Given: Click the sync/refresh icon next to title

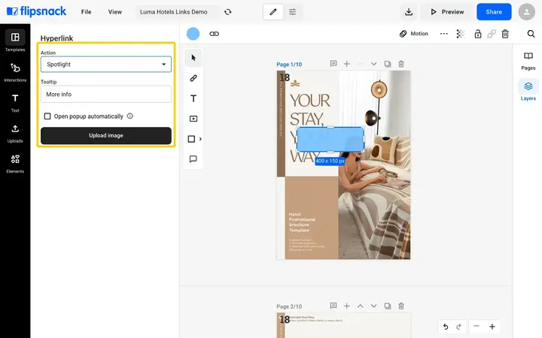Looking at the screenshot, I should coord(227,12).
